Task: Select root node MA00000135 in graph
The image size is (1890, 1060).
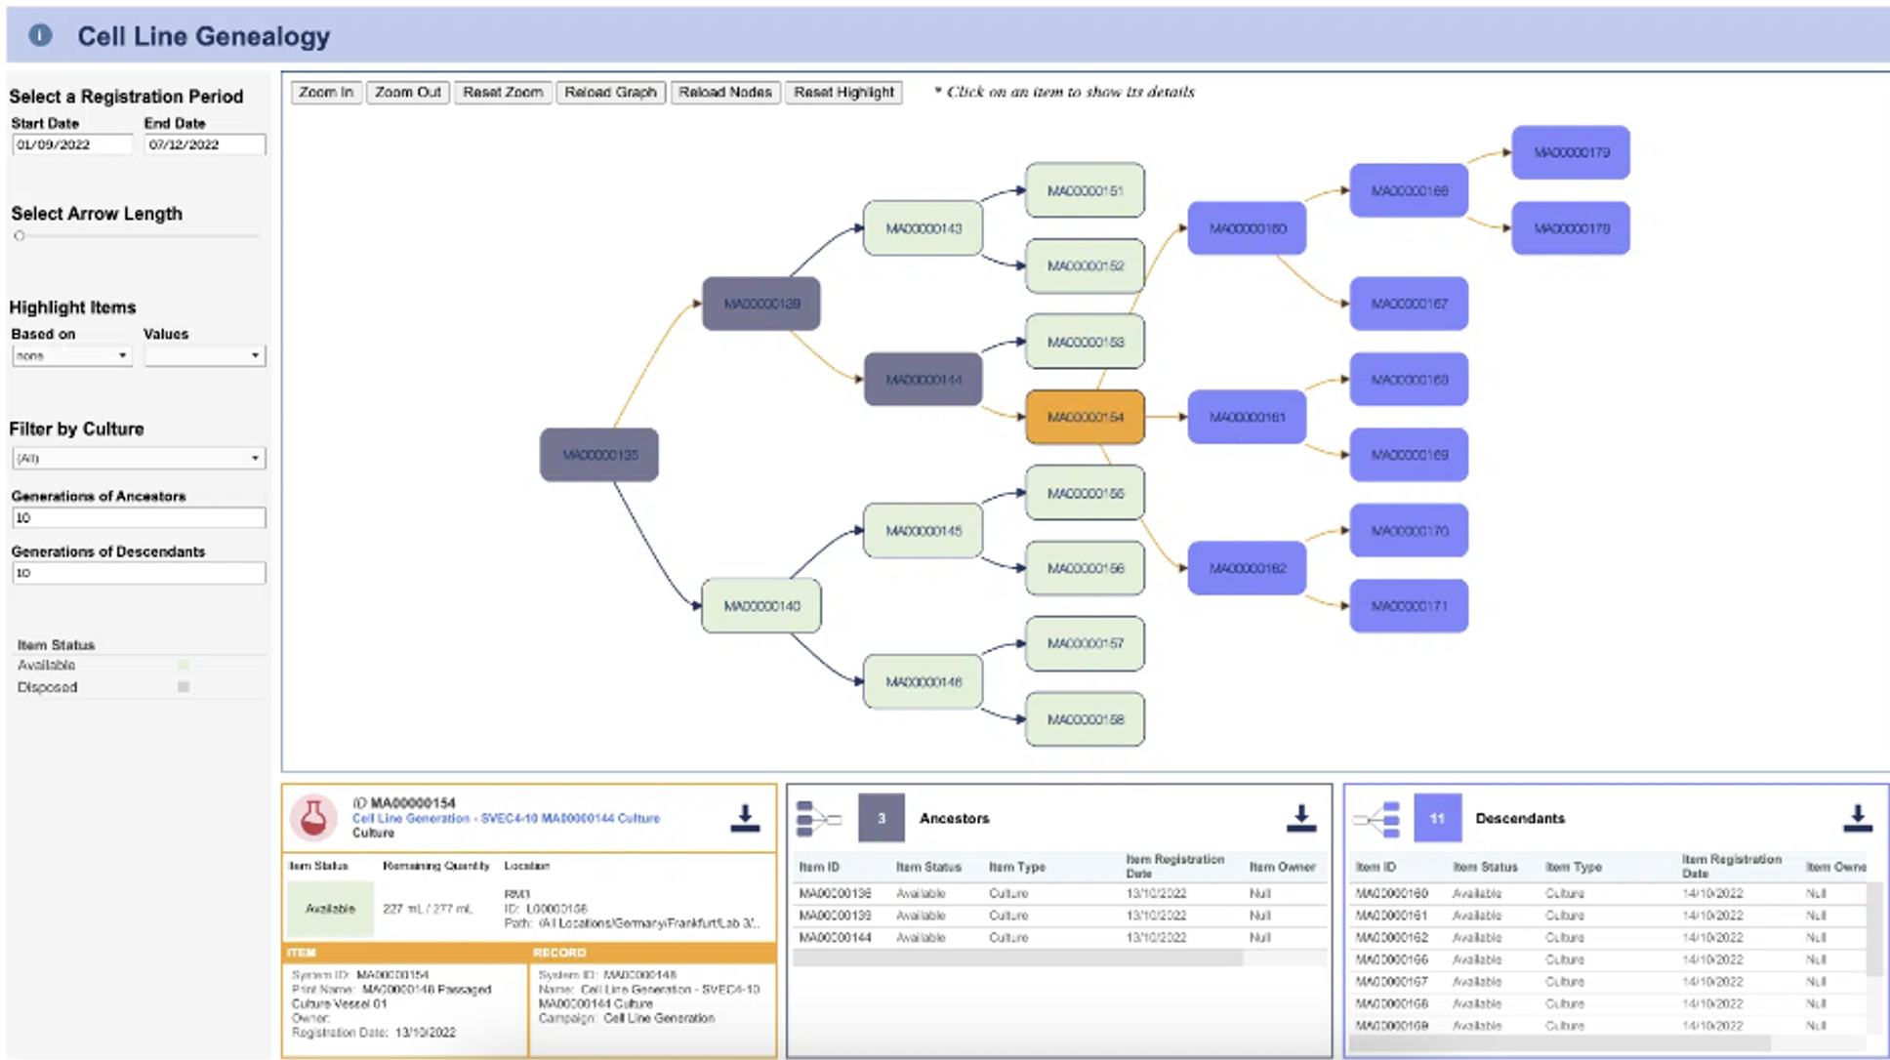Action: coord(599,455)
